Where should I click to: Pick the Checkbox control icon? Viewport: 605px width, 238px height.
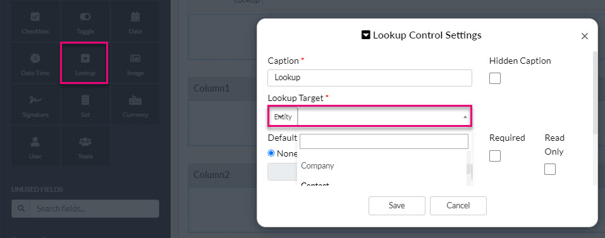35,16
